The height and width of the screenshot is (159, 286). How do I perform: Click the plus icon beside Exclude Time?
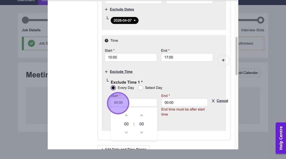[106, 72]
